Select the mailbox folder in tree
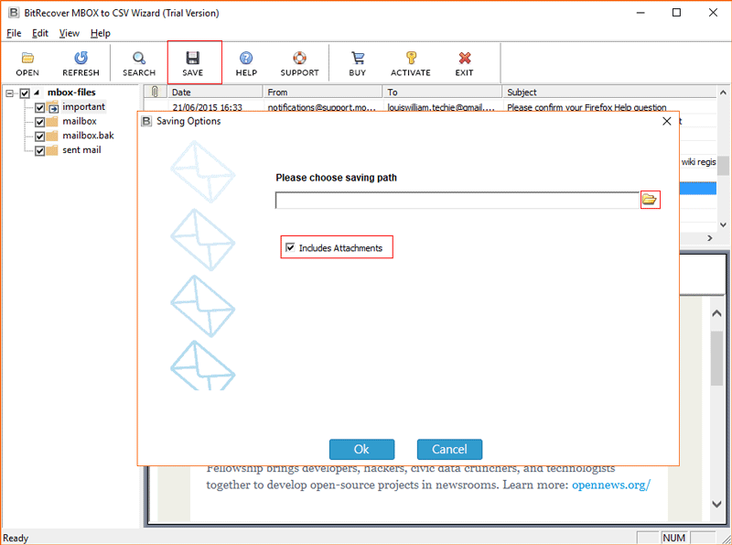Image resolution: width=732 pixels, height=545 pixels. 80,121
